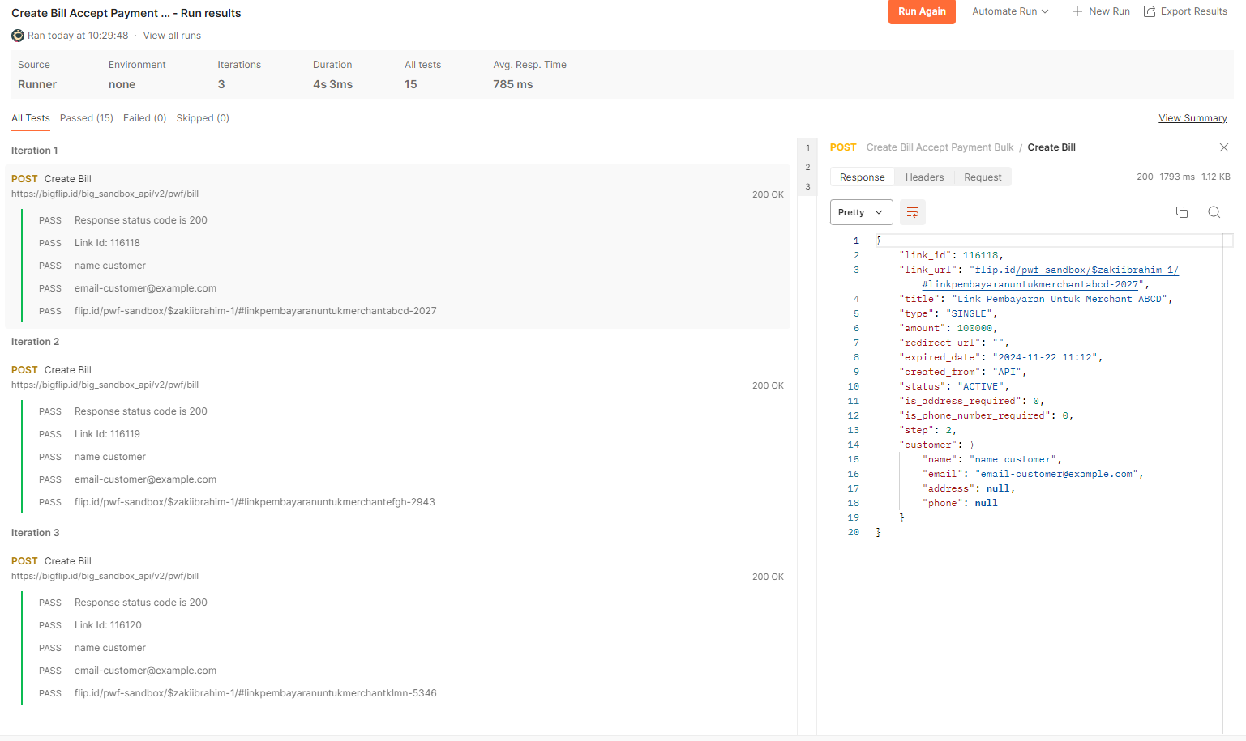Export the run results
Image resolution: width=1246 pixels, height=741 pixels.
pyautogui.click(x=1184, y=11)
